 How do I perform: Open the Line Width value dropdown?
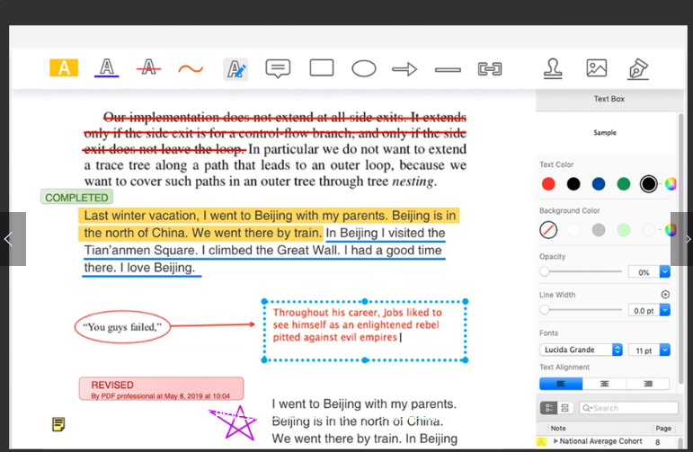click(x=665, y=310)
